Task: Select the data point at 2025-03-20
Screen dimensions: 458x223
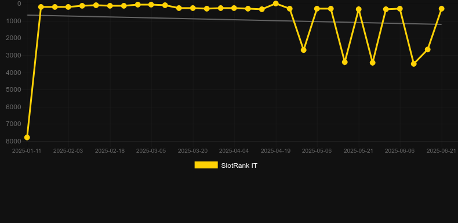Action: tap(193, 8)
